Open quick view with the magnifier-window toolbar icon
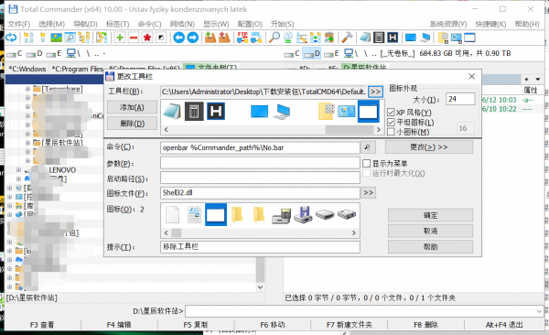The height and width of the screenshot is (335, 549). pos(70,38)
